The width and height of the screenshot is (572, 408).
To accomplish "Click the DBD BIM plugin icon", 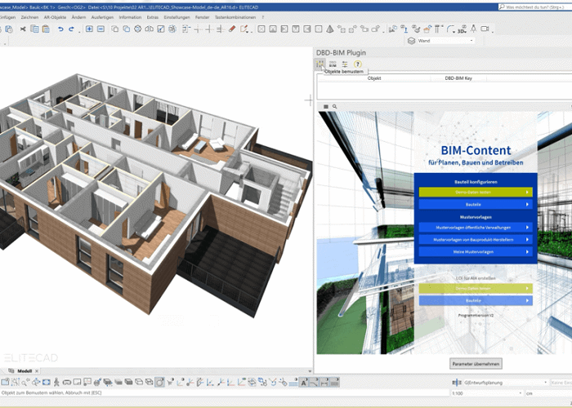I will [x=333, y=64].
